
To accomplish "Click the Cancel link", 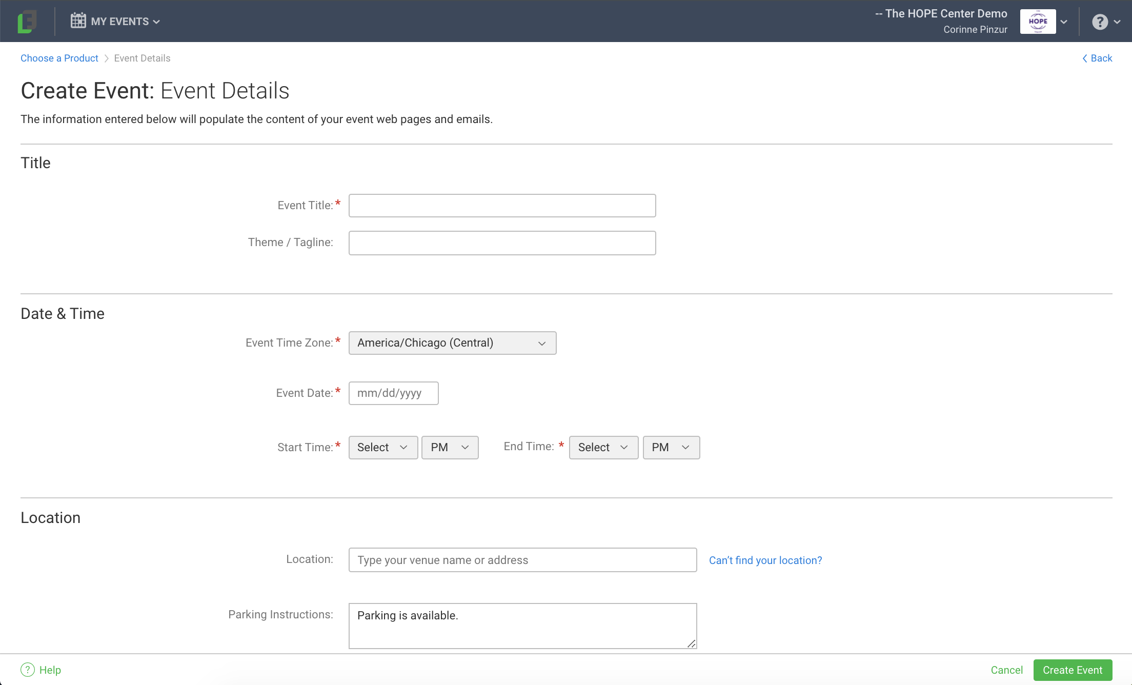I will click(x=1006, y=670).
